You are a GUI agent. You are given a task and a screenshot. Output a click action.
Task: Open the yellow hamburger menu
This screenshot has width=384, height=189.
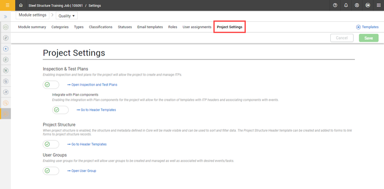tap(7, 5)
